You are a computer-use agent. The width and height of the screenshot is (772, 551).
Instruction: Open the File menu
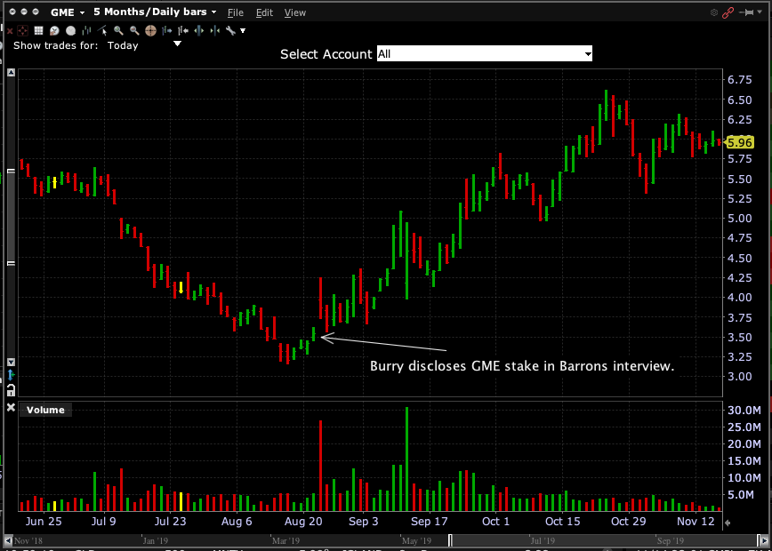[x=236, y=12]
